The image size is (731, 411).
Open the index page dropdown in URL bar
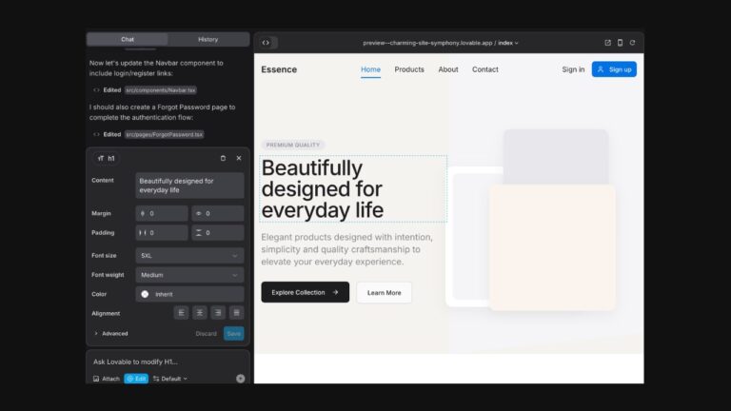coord(508,43)
